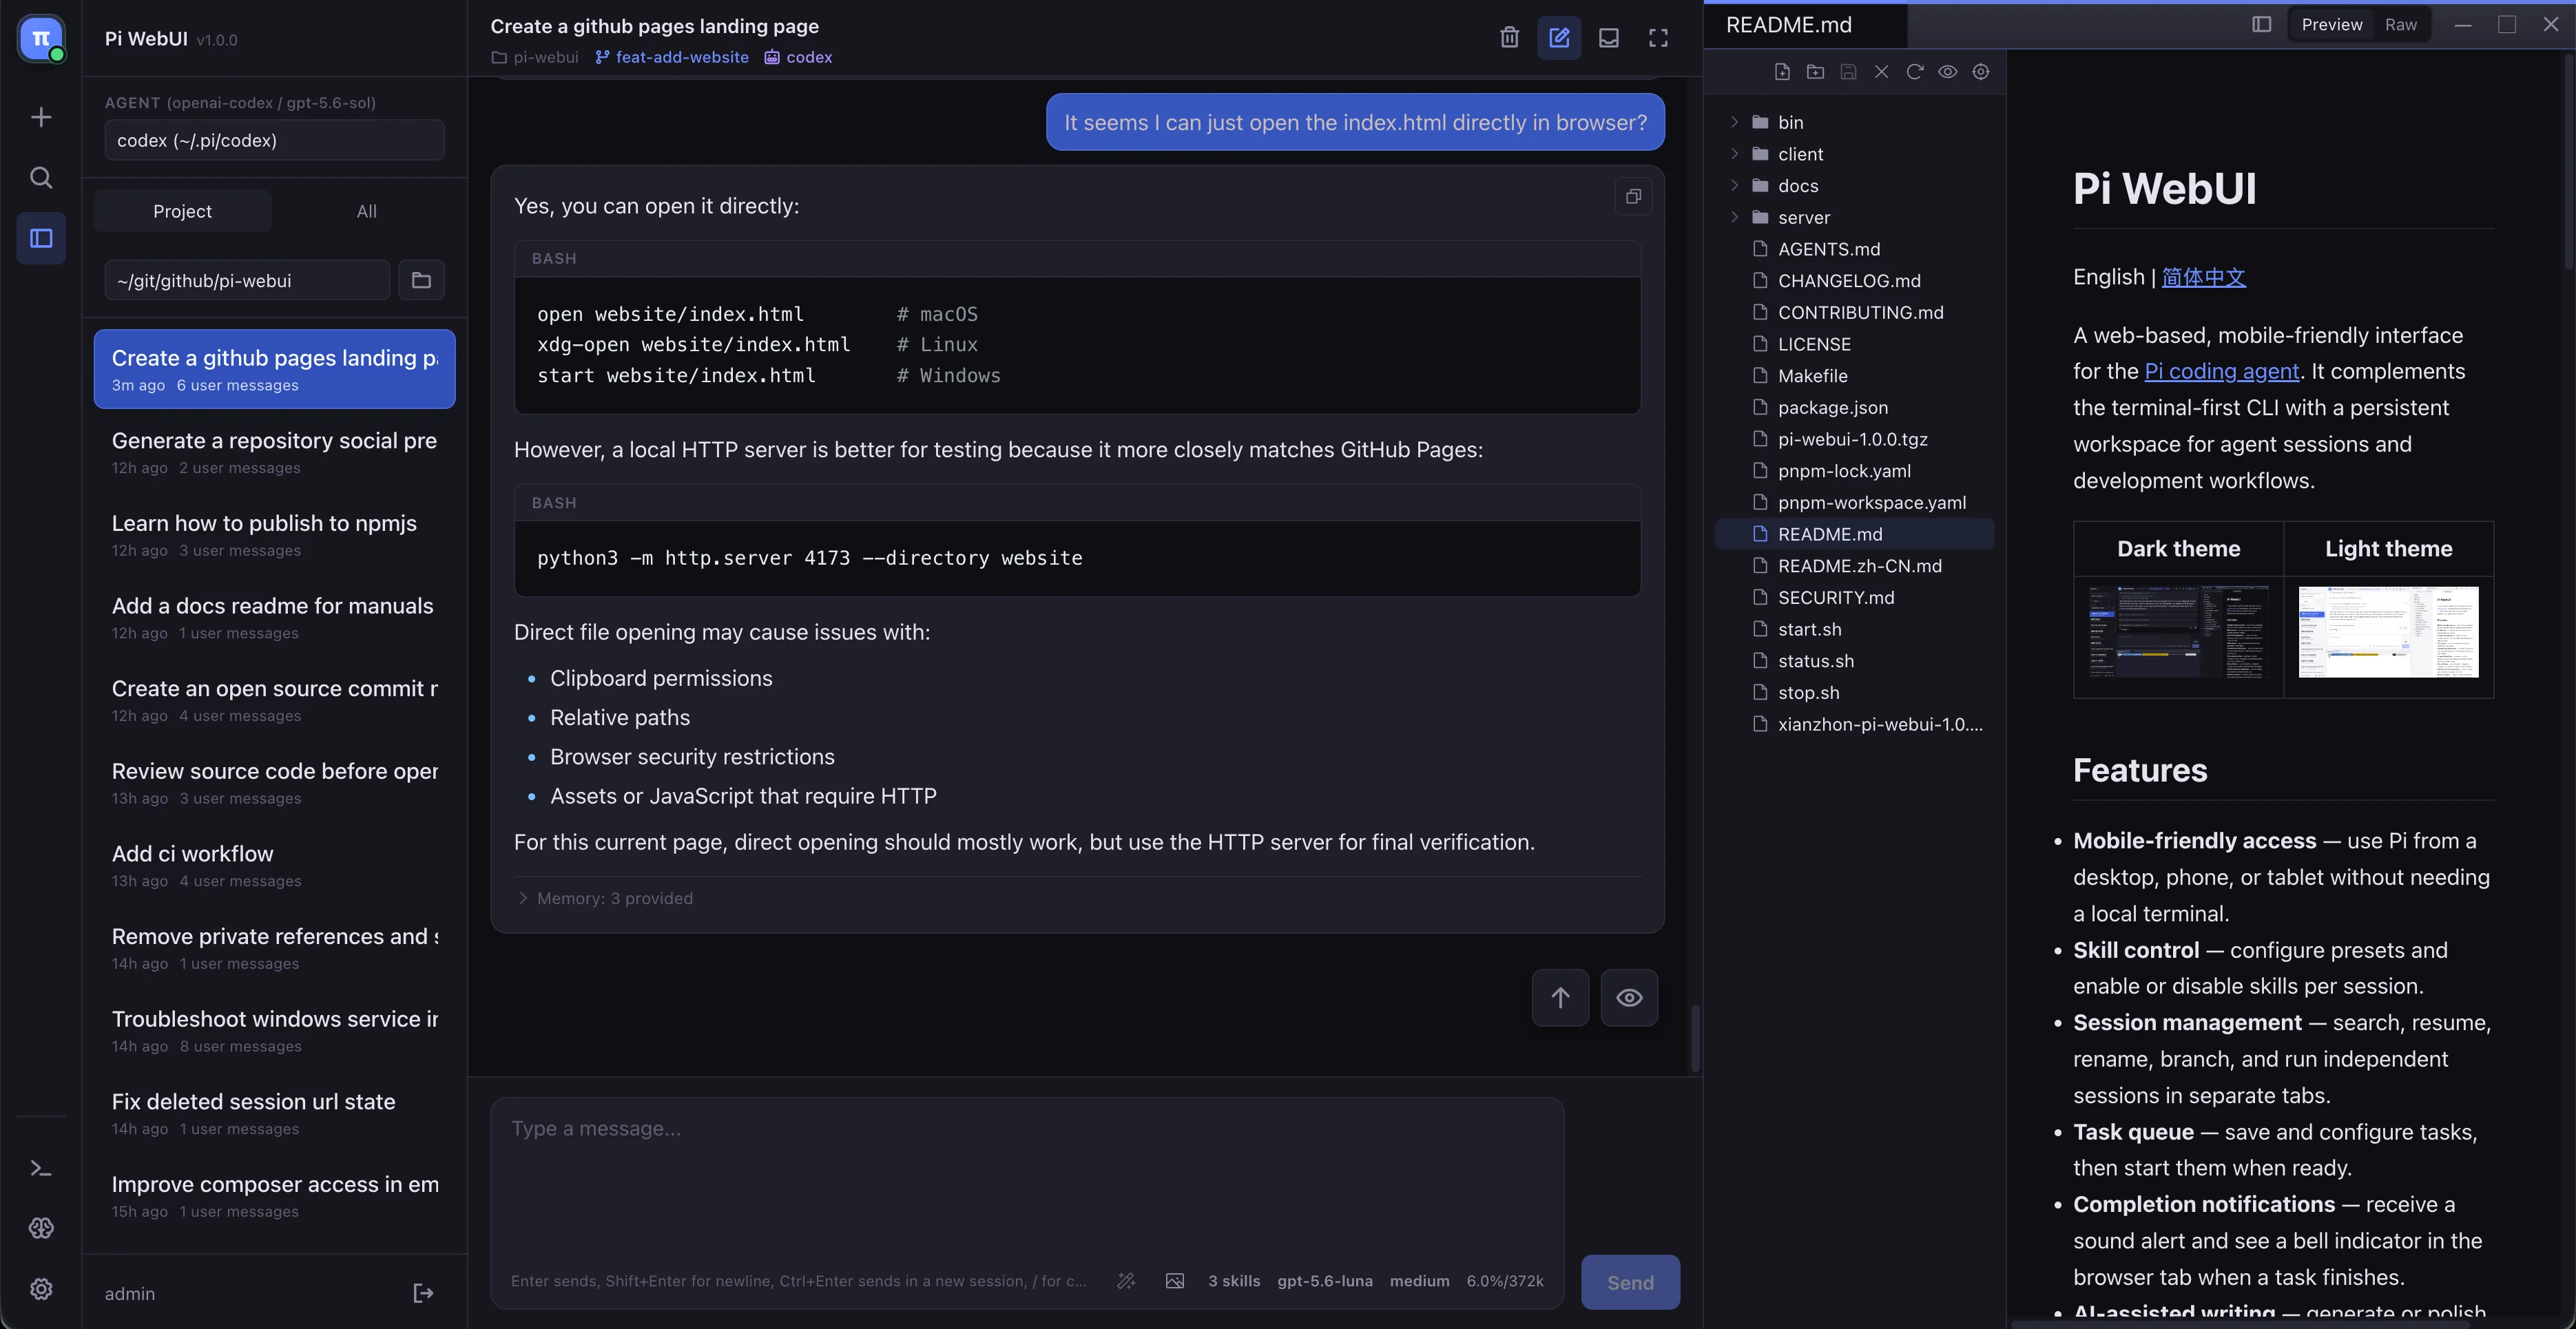This screenshot has height=1329, width=2576.
Task: Open the 简体中文 README link
Action: (2203, 277)
